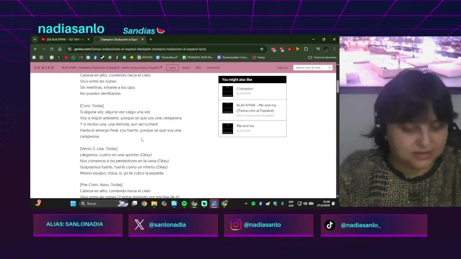The height and width of the screenshot is (259, 461).
Task: Select the Comments tab on Genius
Action: point(213,68)
